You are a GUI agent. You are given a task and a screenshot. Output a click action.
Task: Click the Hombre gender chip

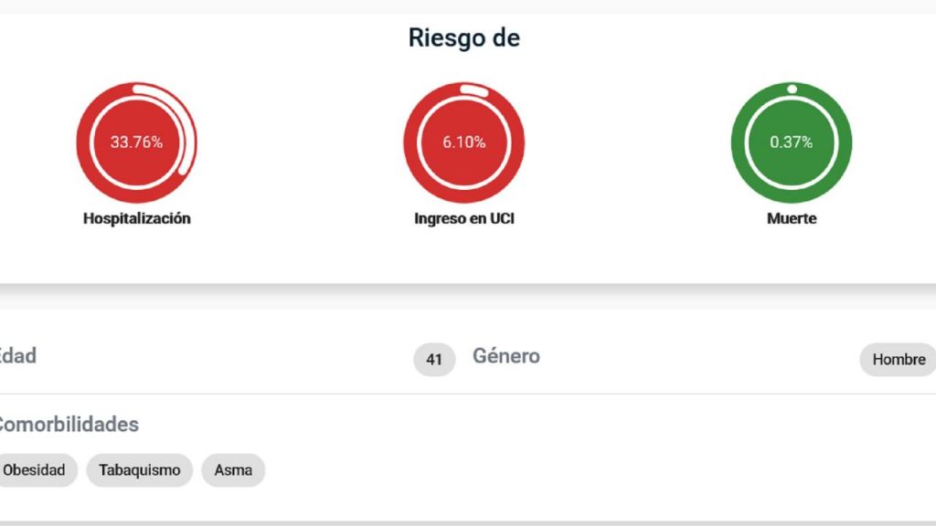tap(899, 360)
